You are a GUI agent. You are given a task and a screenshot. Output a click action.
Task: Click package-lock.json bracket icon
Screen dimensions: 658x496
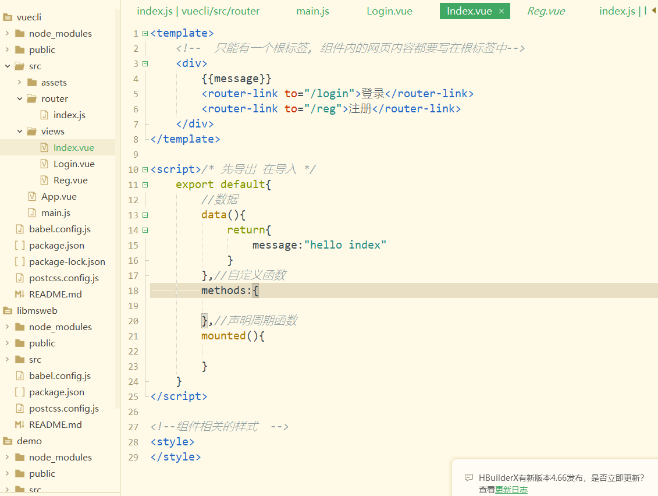20,261
